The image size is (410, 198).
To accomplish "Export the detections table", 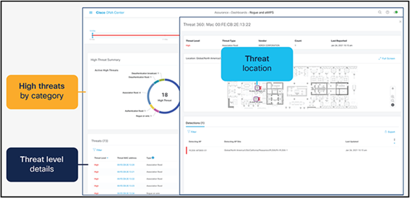I will [390, 132].
